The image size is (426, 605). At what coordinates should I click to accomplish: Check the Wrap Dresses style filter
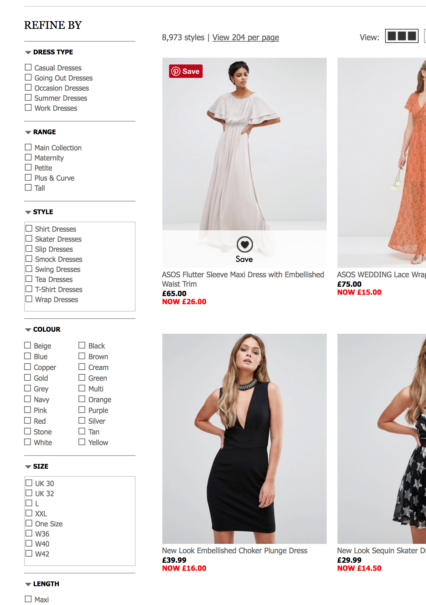29,299
